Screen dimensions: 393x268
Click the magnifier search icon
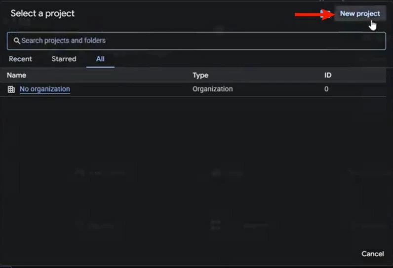(x=17, y=41)
